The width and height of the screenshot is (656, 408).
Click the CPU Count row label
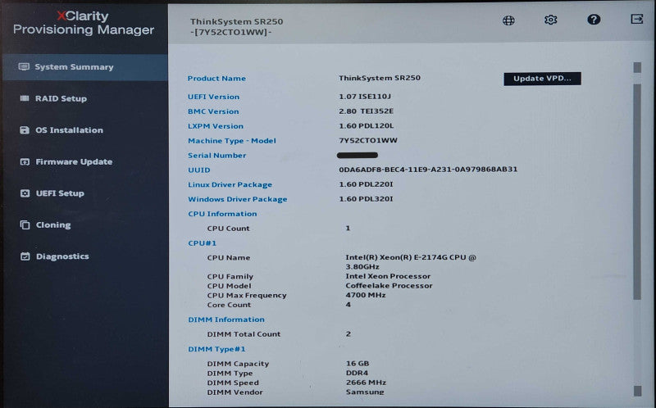(228, 229)
